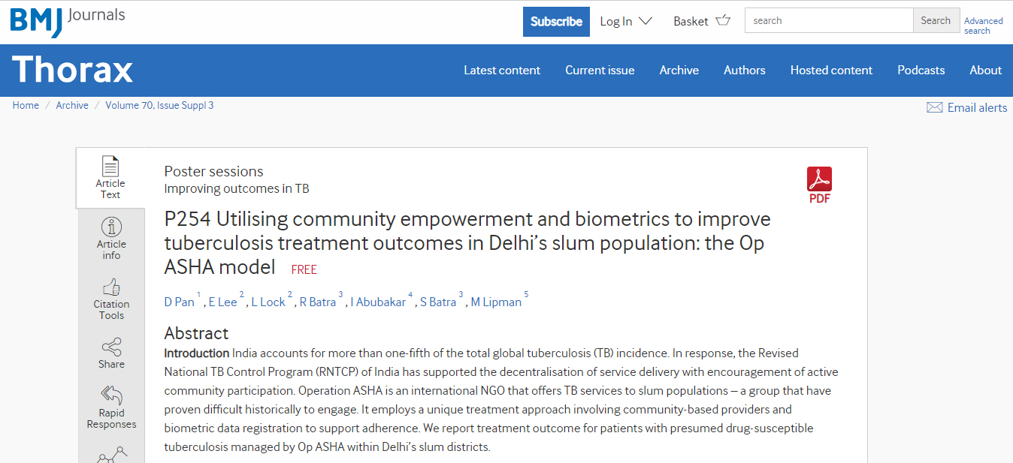Click into the search input field
1013x463 pixels.
pos(829,20)
